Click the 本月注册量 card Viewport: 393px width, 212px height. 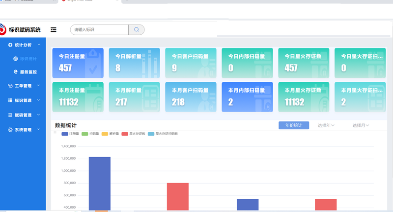click(78, 97)
